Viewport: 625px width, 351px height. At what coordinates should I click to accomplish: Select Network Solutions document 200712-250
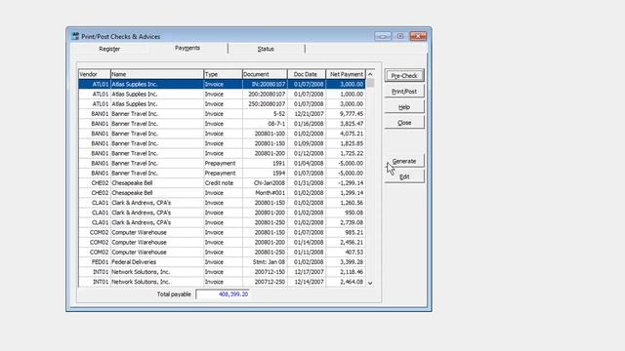pos(222,282)
